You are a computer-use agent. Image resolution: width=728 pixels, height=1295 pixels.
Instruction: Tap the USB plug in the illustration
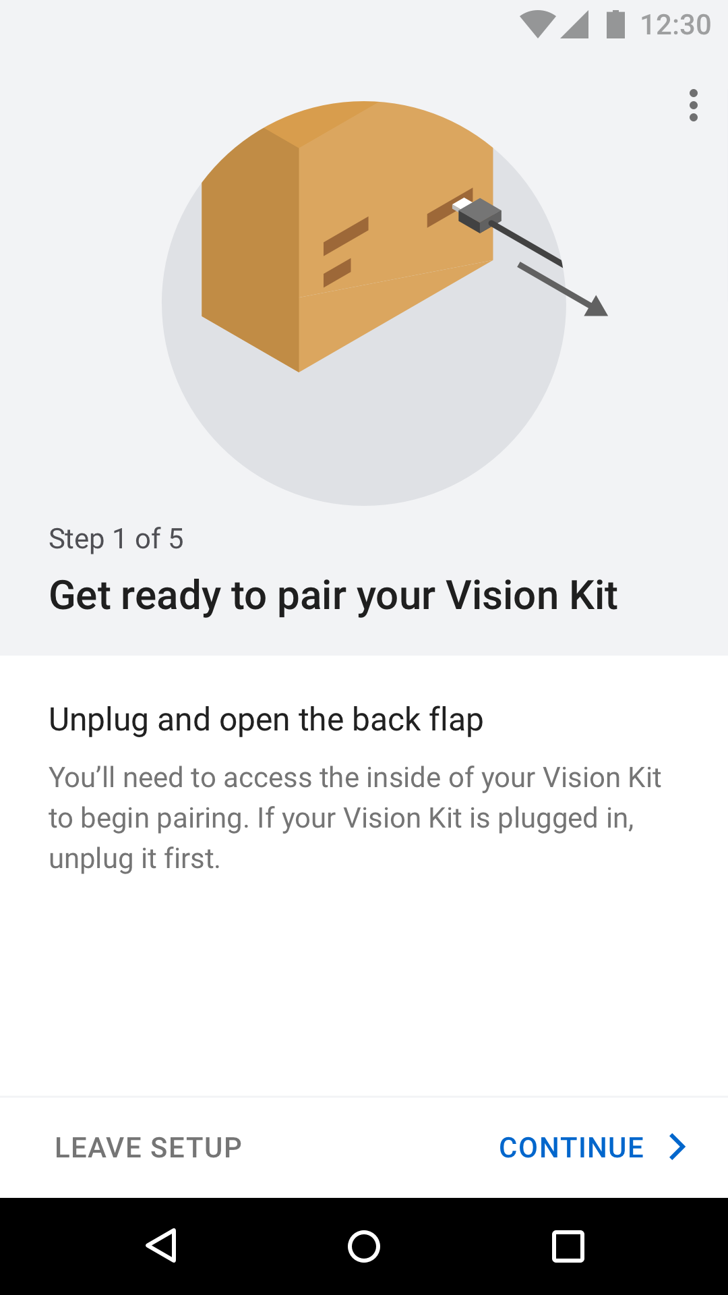479,214
